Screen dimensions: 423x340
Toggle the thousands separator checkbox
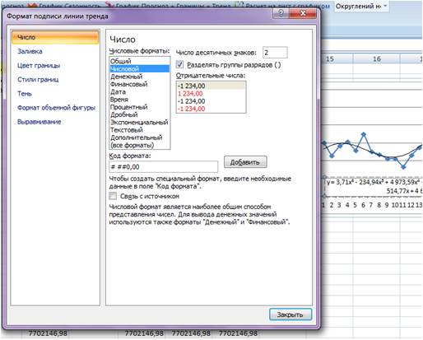point(179,65)
